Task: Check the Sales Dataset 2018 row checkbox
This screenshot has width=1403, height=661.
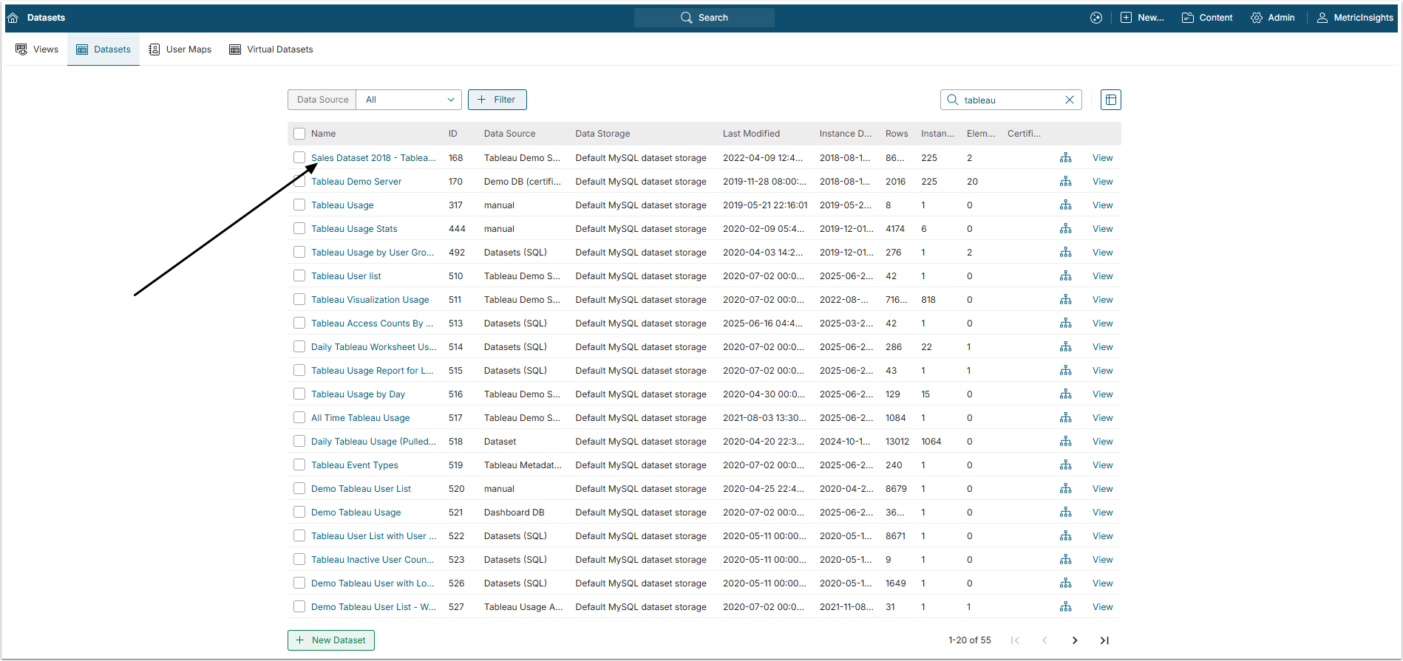Action: tap(299, 157)
